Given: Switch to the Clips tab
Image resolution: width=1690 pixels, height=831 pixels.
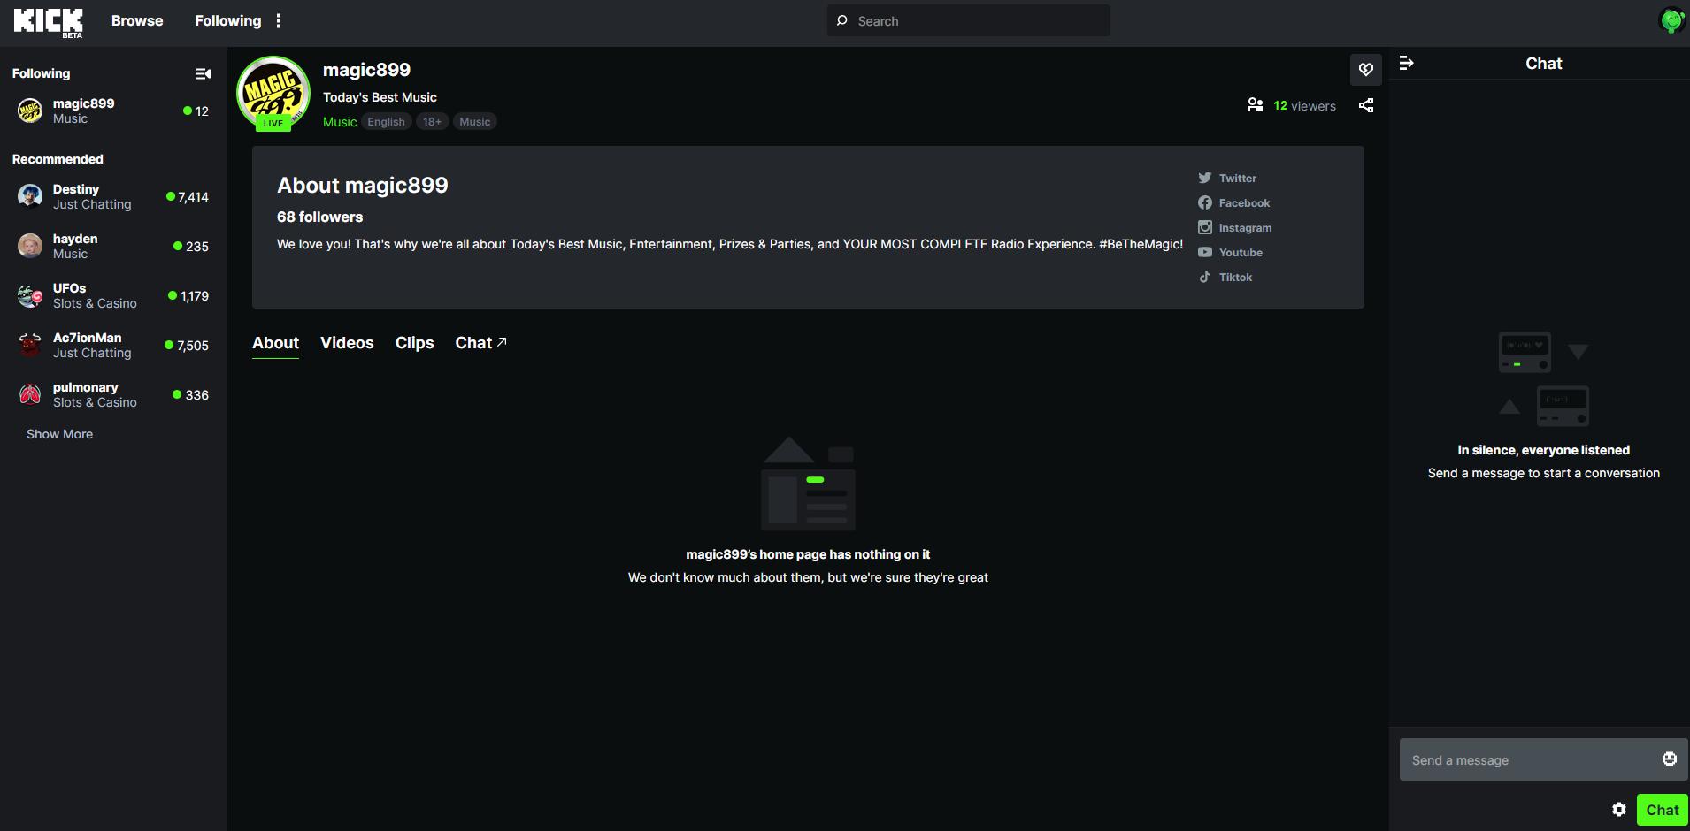Looking at the screenshot, I should point(414,343).
